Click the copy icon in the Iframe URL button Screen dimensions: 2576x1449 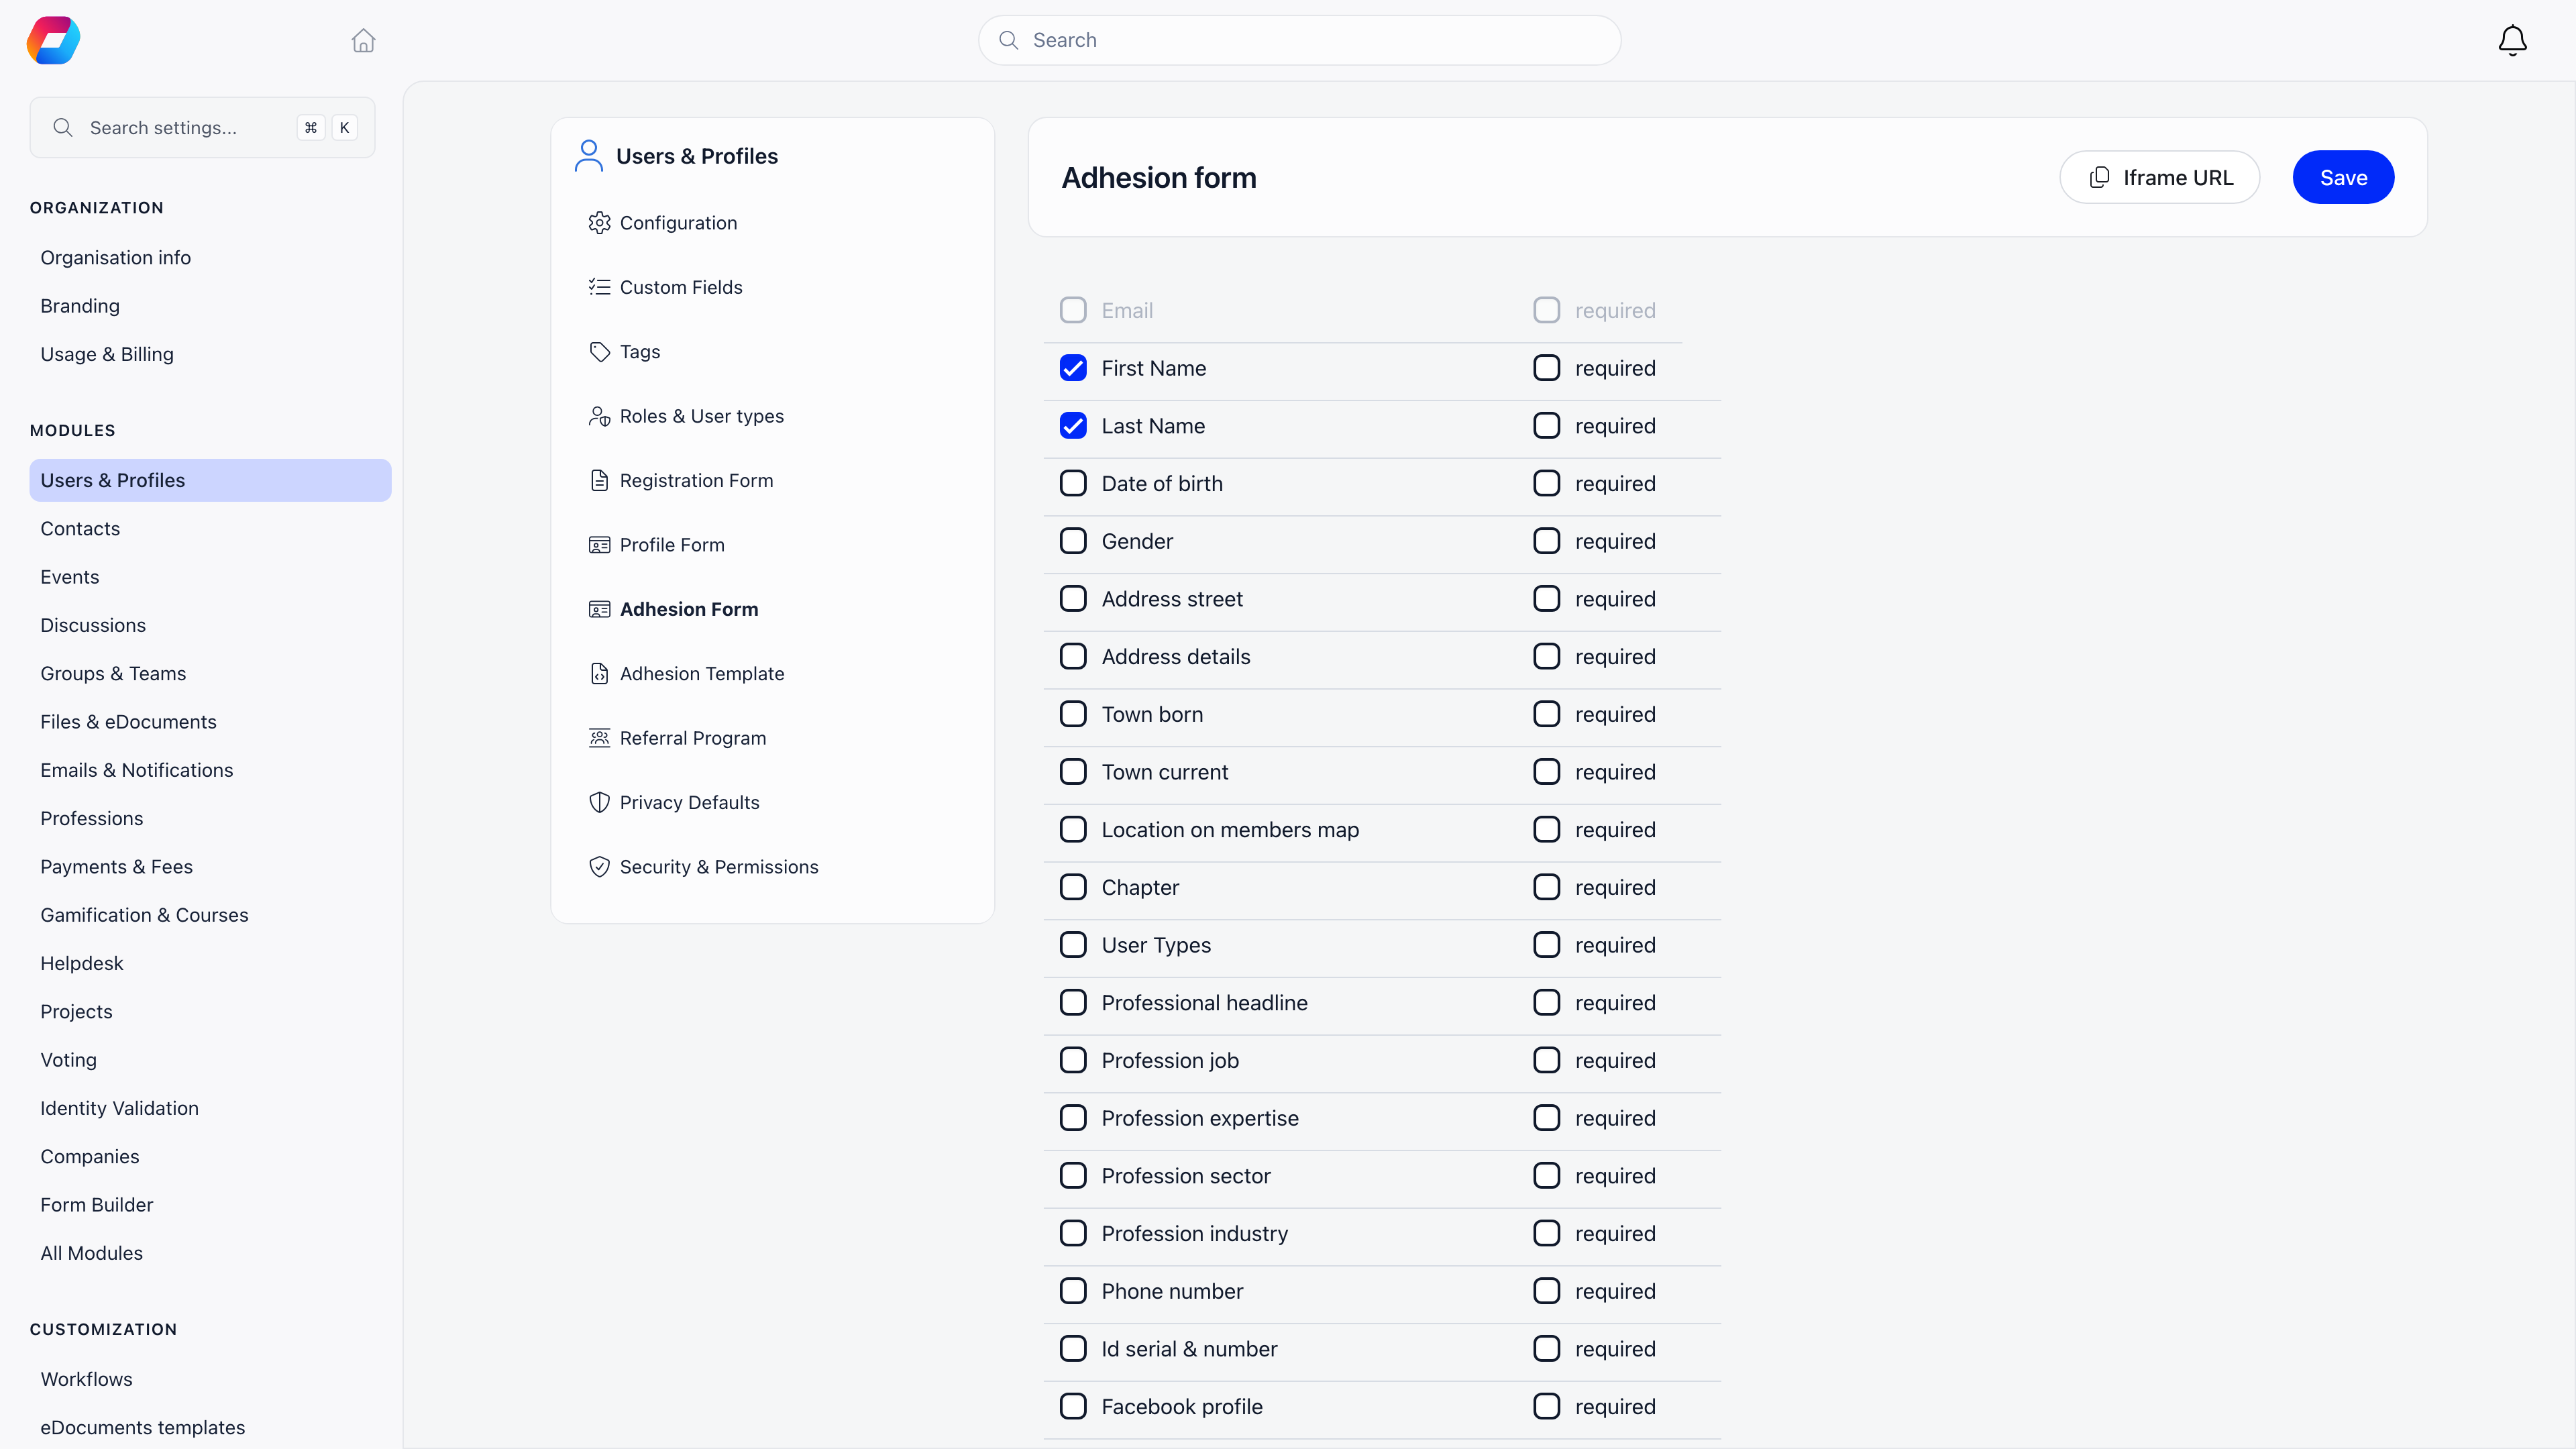(x=2099, y=177)
